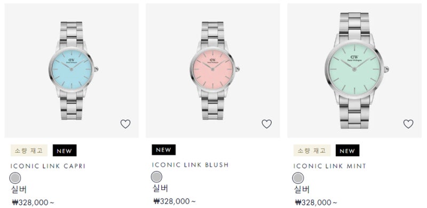Image resolution: width=427 pixels, height=208 pixels.
Task: Click 소량 재고 badge on Capri
Action: 29,150
